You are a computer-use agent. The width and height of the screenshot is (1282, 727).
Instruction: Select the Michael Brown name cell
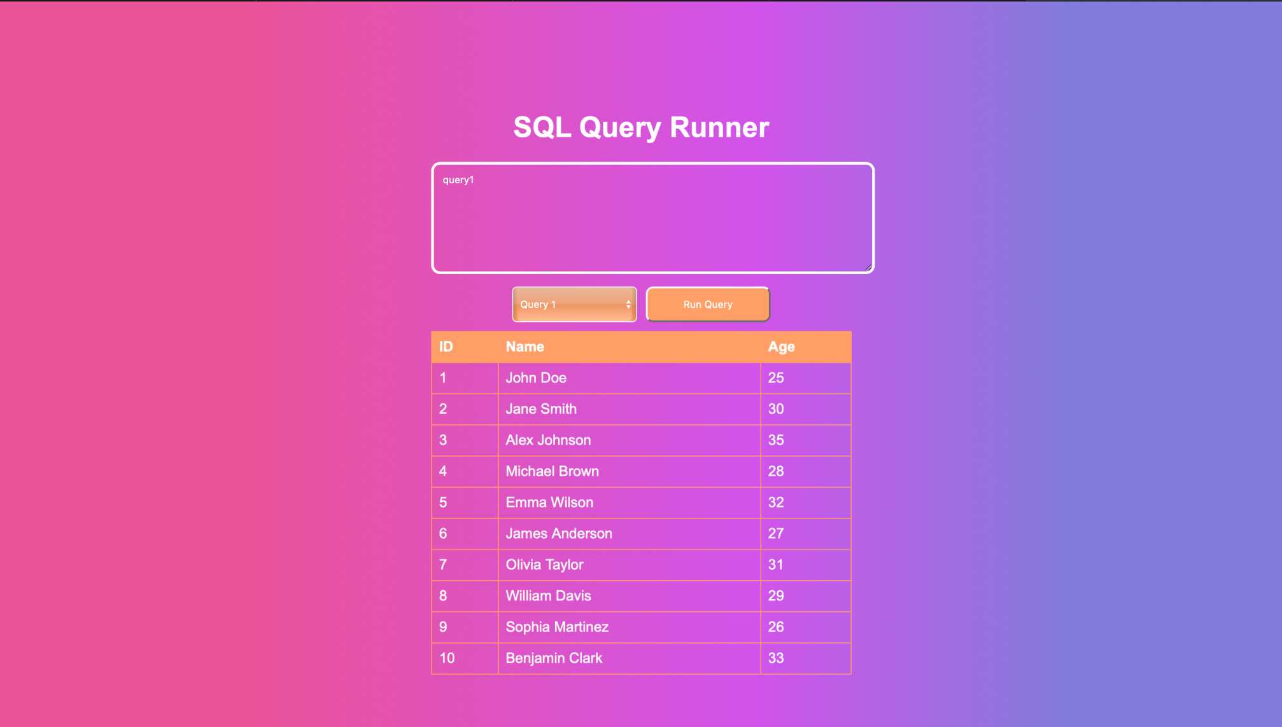tap(629, 471)
